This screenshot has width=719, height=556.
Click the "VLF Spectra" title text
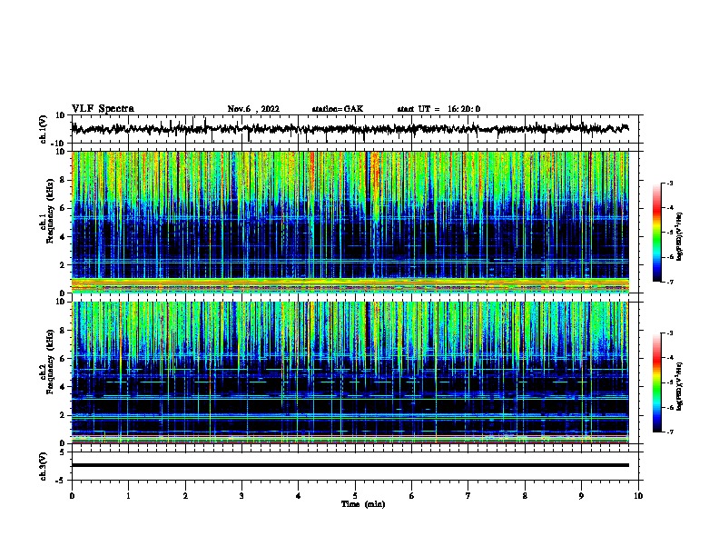103,109
